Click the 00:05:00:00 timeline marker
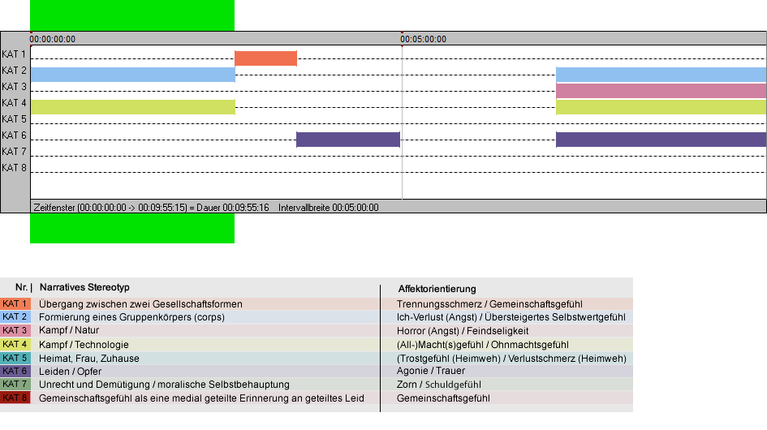Screen dimensions: 767x430 (x=423, y=39)
